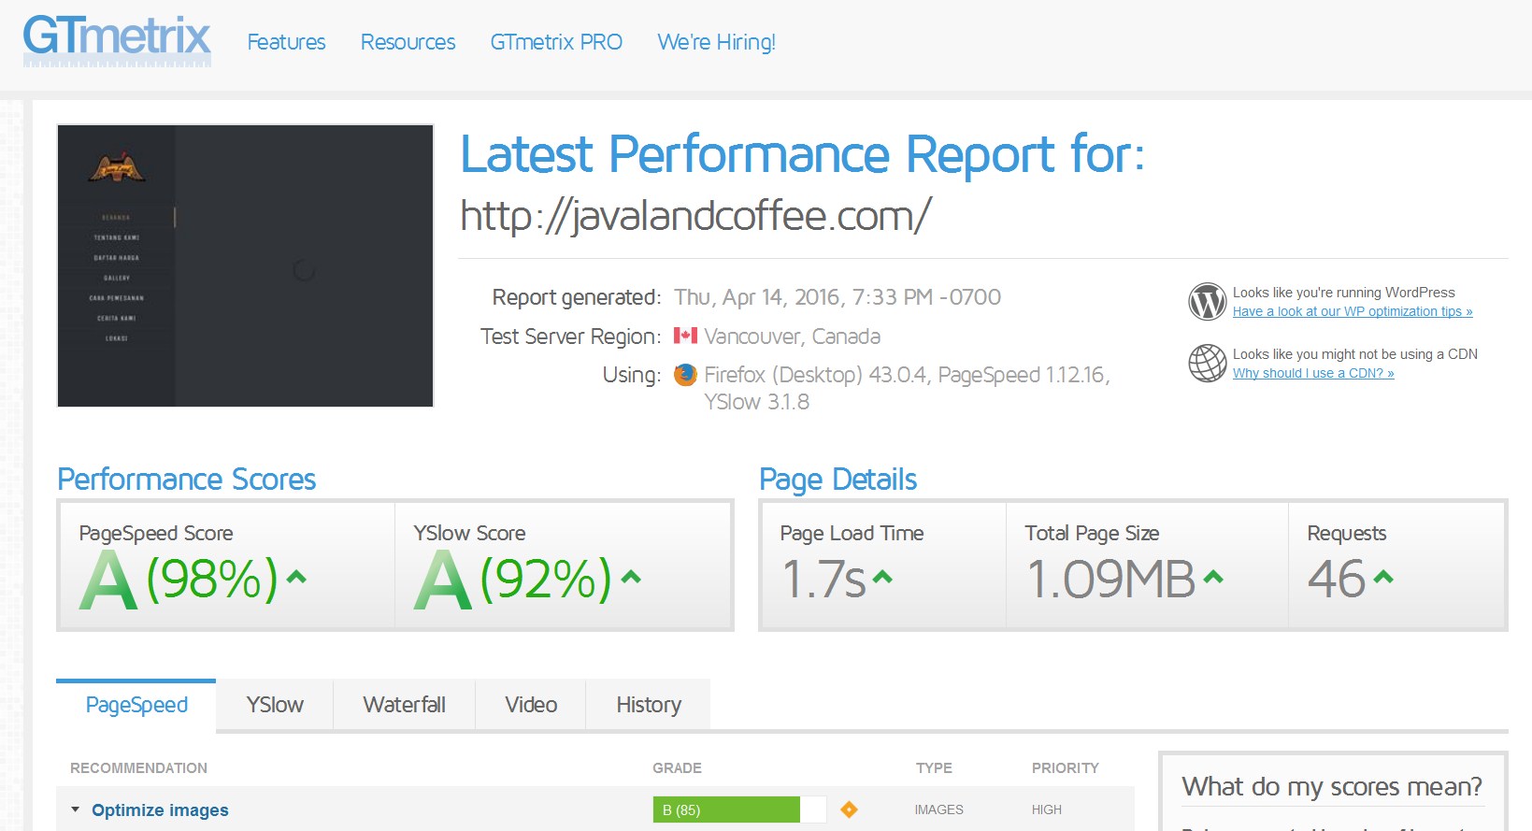Viewport: 1532px width, 831px height.
Task: Click the Performance Scores heading
Action: point(186,479)
